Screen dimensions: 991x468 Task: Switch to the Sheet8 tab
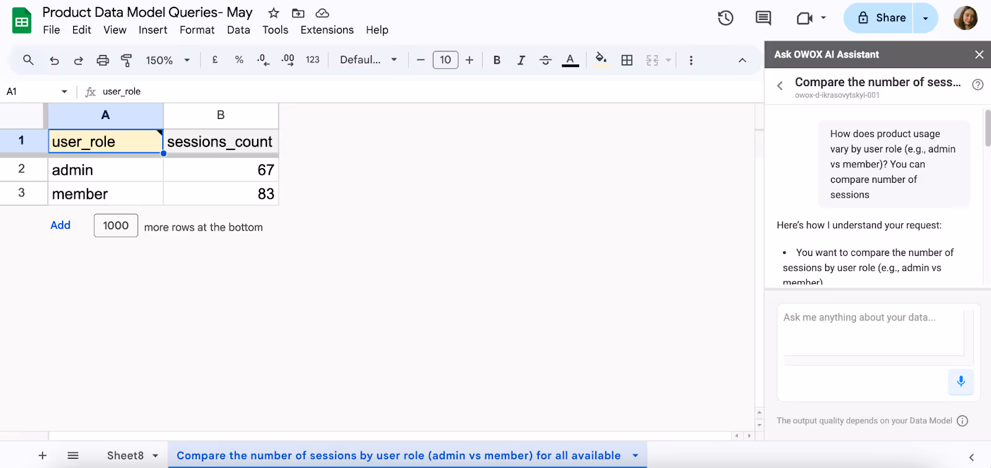tap(125, 456)
